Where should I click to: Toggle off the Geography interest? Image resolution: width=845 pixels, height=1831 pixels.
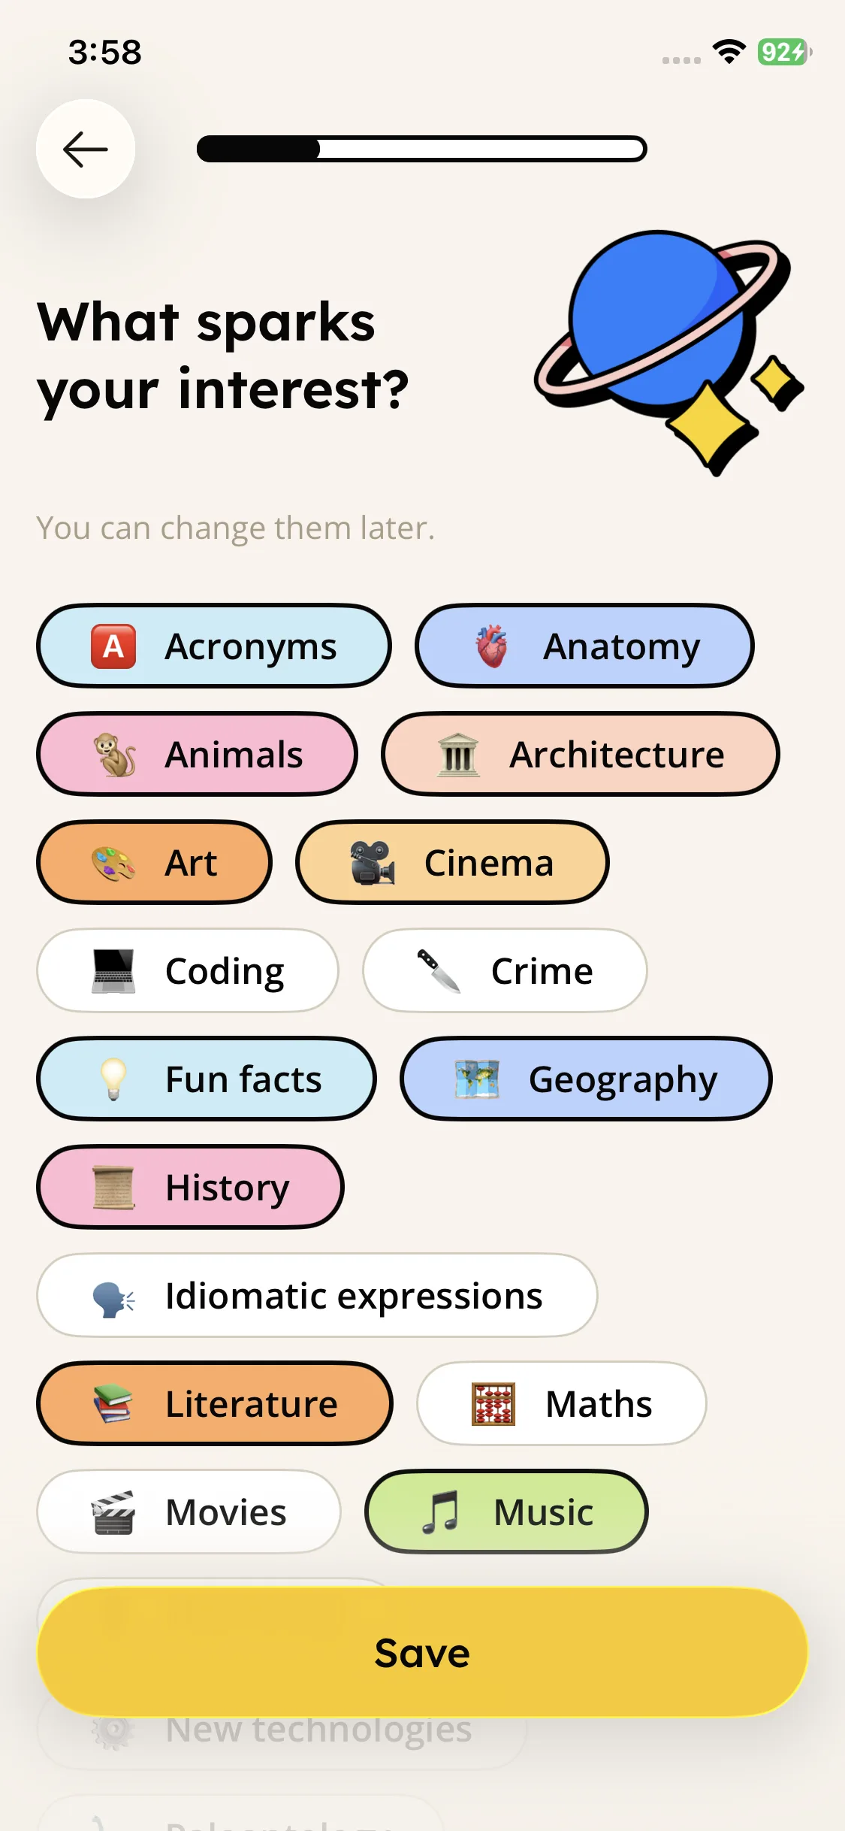pyautogui.click(x=586, y=1079)
